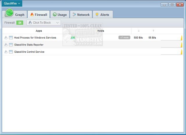Sort by upload speed arrow column

[x=153, y=31]
